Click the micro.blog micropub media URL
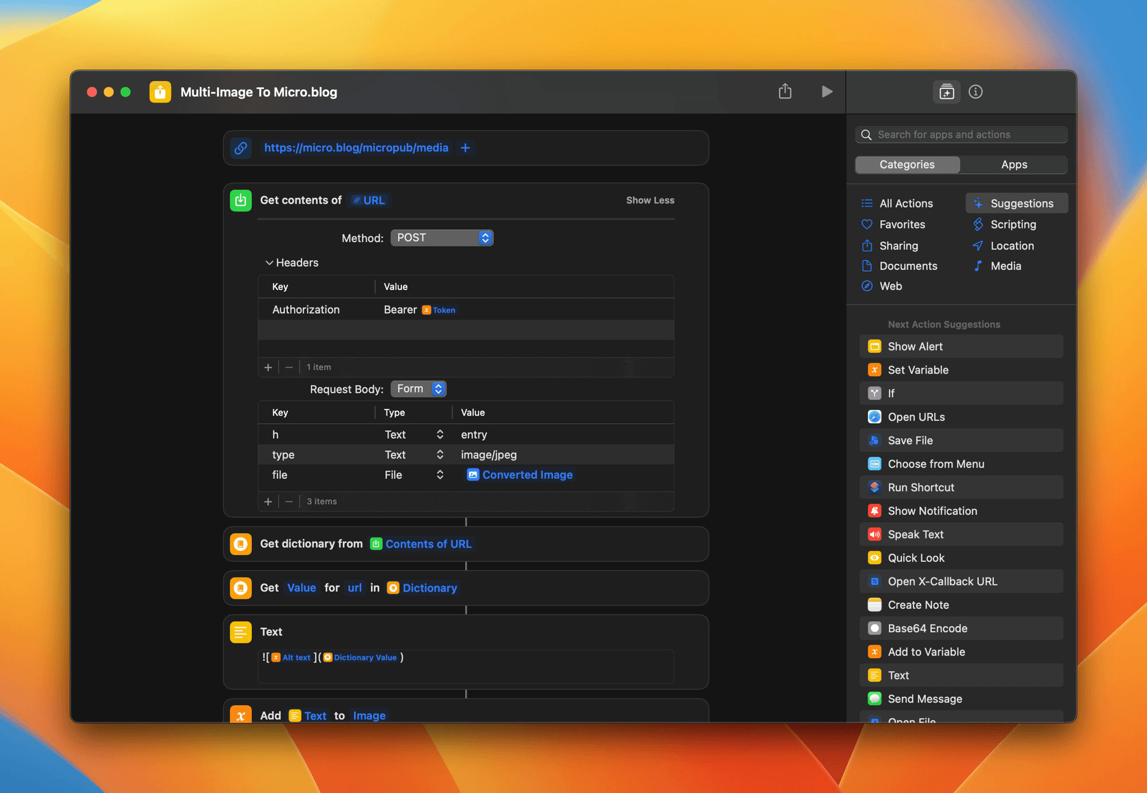Viewport: 1147px width, 793px height. pos(356,148)
